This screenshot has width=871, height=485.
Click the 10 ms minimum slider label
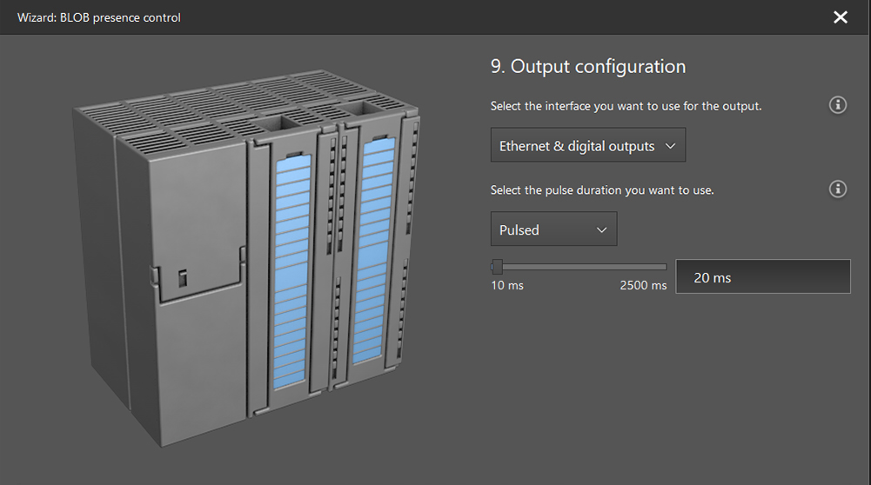(507, 286)
